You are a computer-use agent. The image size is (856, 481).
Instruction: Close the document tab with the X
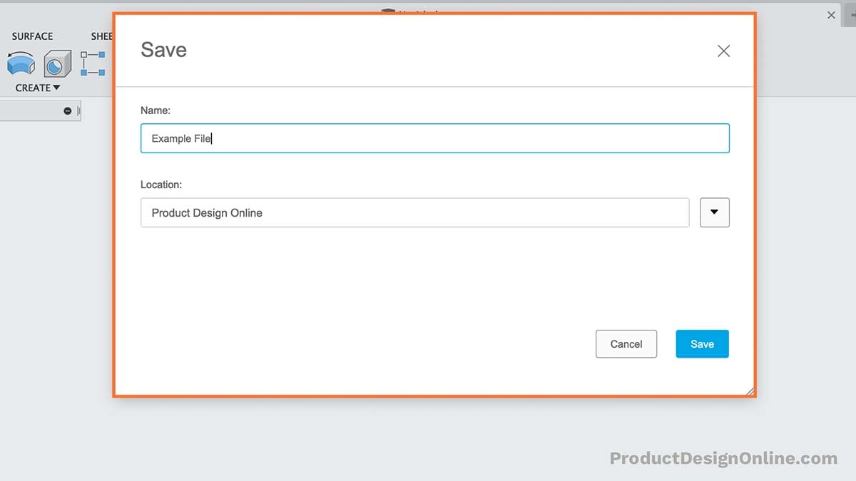830,14
